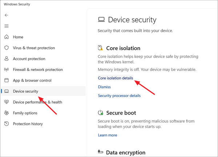
Task: Click the Family options people icon
Action: (6, 113)
